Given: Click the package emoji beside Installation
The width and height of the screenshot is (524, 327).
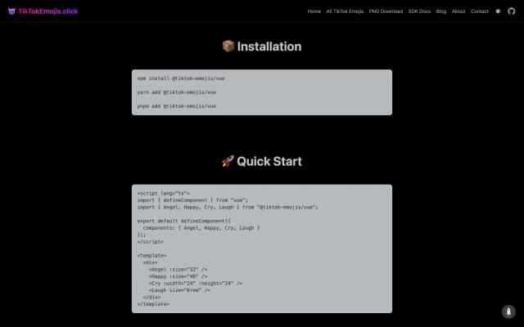Looking at the screenshot, I should tap(228, 47).
